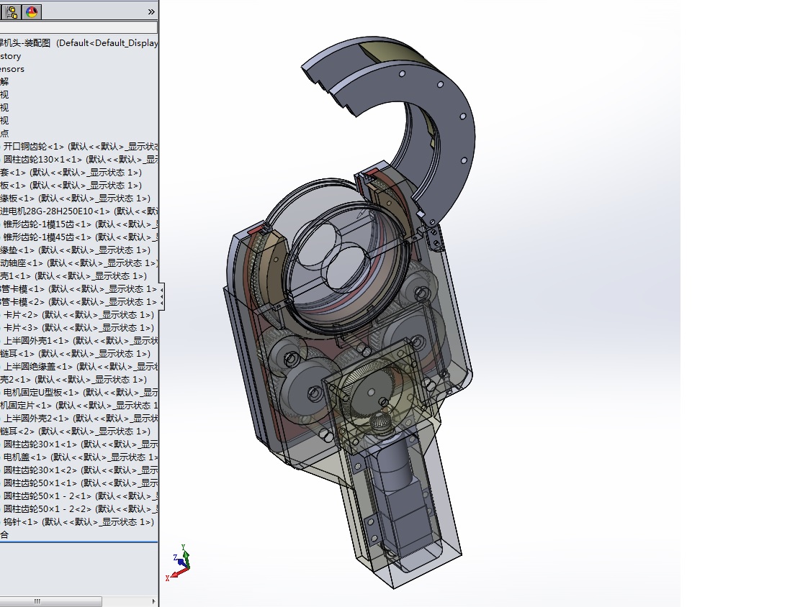Select component 套<1>
The height and width of the screenshot is (607, 795).
[x=71, y=173]
